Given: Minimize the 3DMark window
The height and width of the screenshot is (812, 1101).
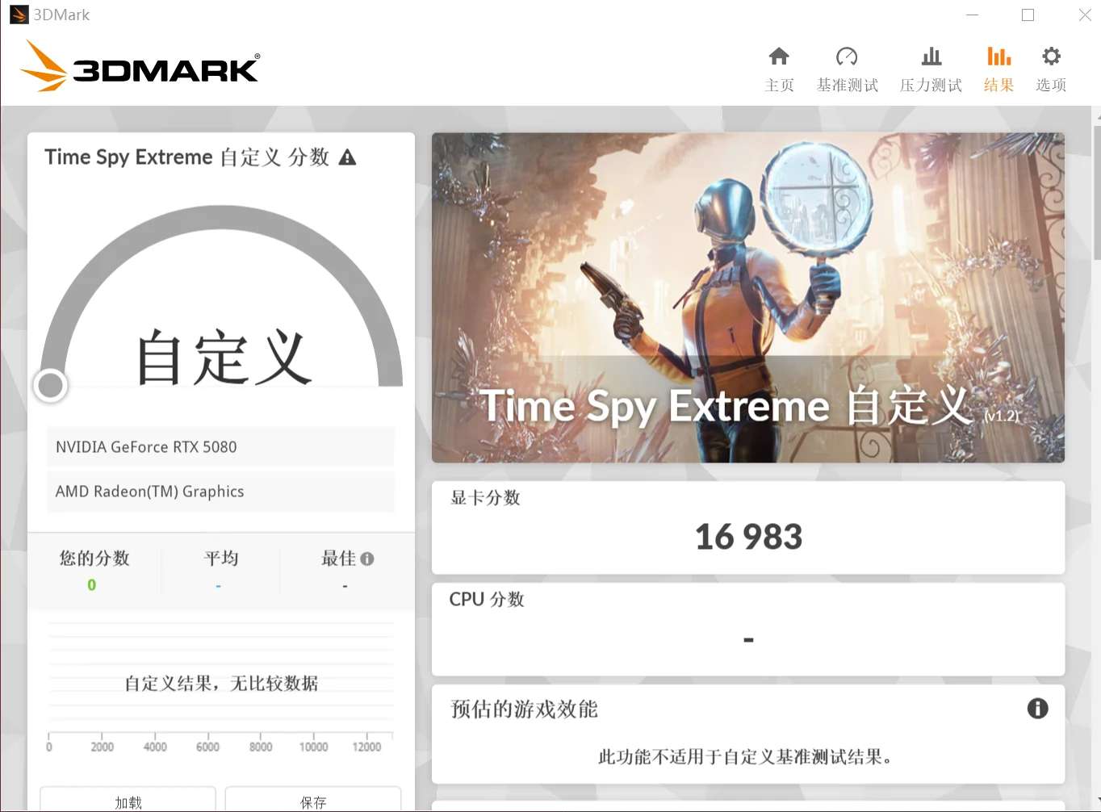Looking at the screenshot, I should 972,15.
